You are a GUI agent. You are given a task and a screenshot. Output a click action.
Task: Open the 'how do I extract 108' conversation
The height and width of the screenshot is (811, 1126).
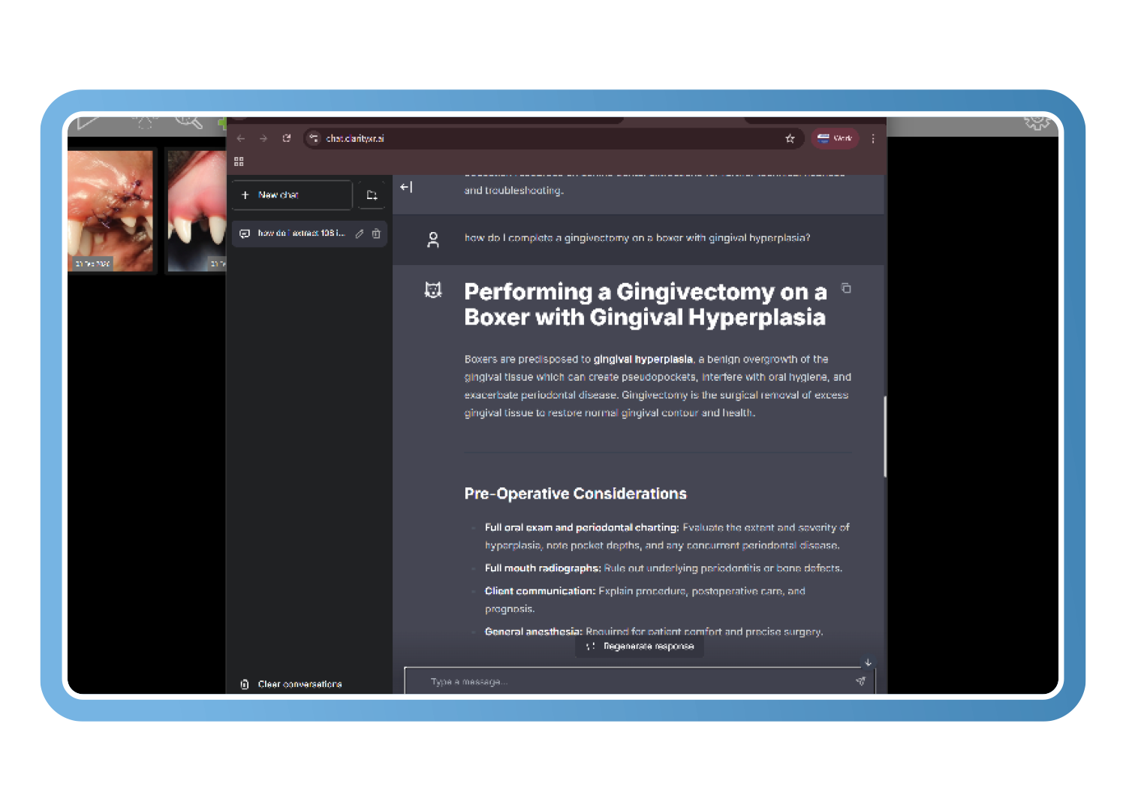[300, 234]
